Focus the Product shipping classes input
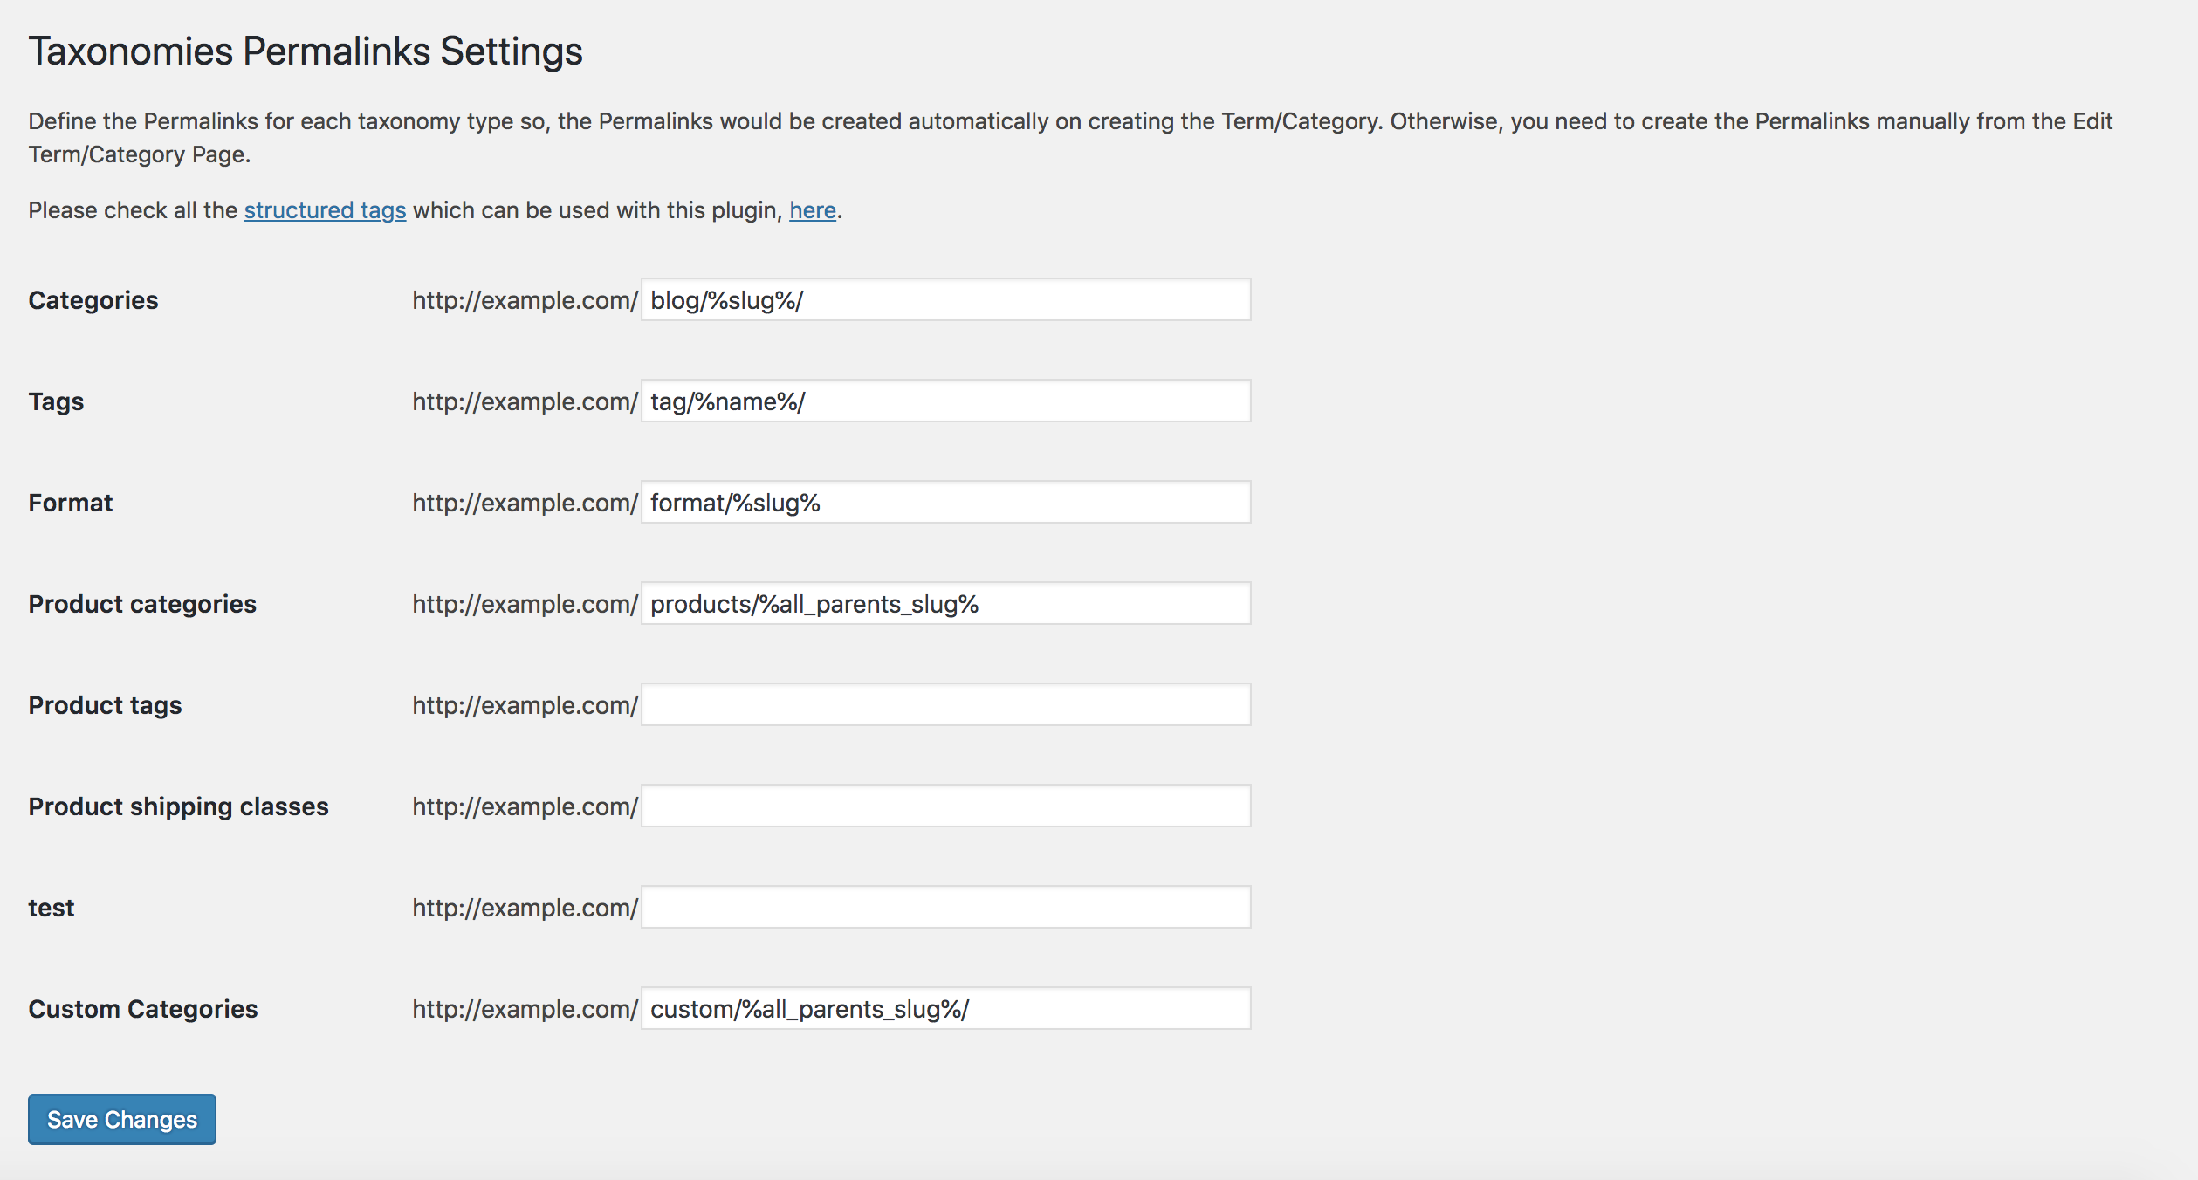Viewport: 2198px width, 1180px height. point(945,806)
